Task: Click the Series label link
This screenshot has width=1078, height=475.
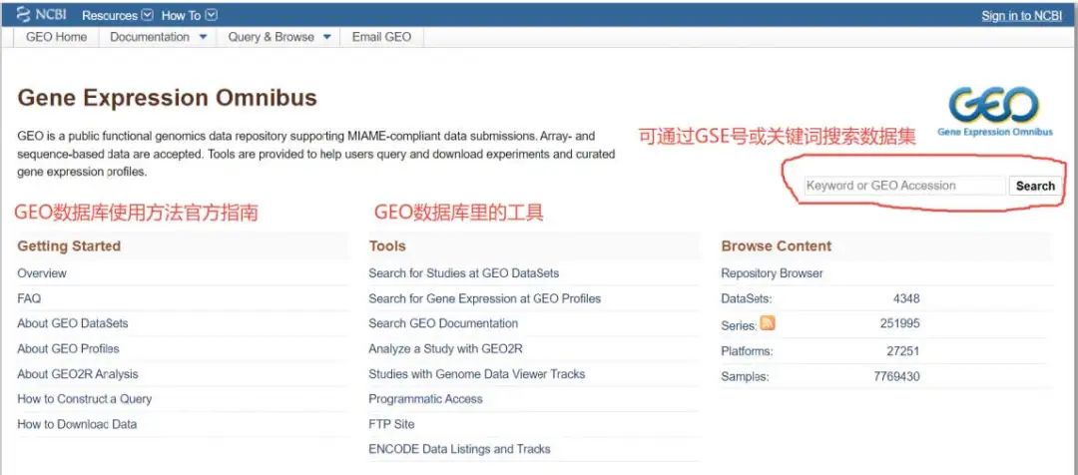Action: (x=739, y=326)
